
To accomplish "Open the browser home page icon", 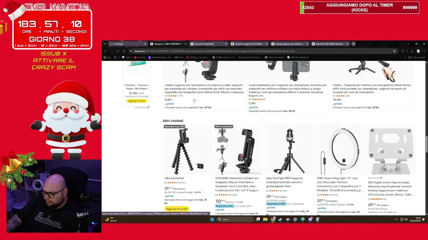I will tap(124, 51).
